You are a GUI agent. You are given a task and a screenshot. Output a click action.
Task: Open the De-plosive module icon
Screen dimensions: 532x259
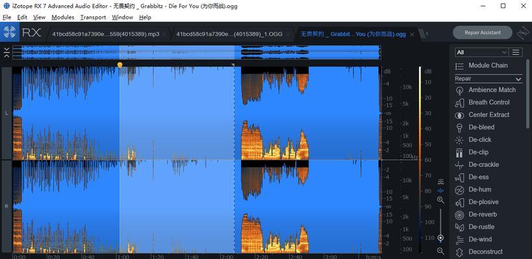click(x=459, y=203)
